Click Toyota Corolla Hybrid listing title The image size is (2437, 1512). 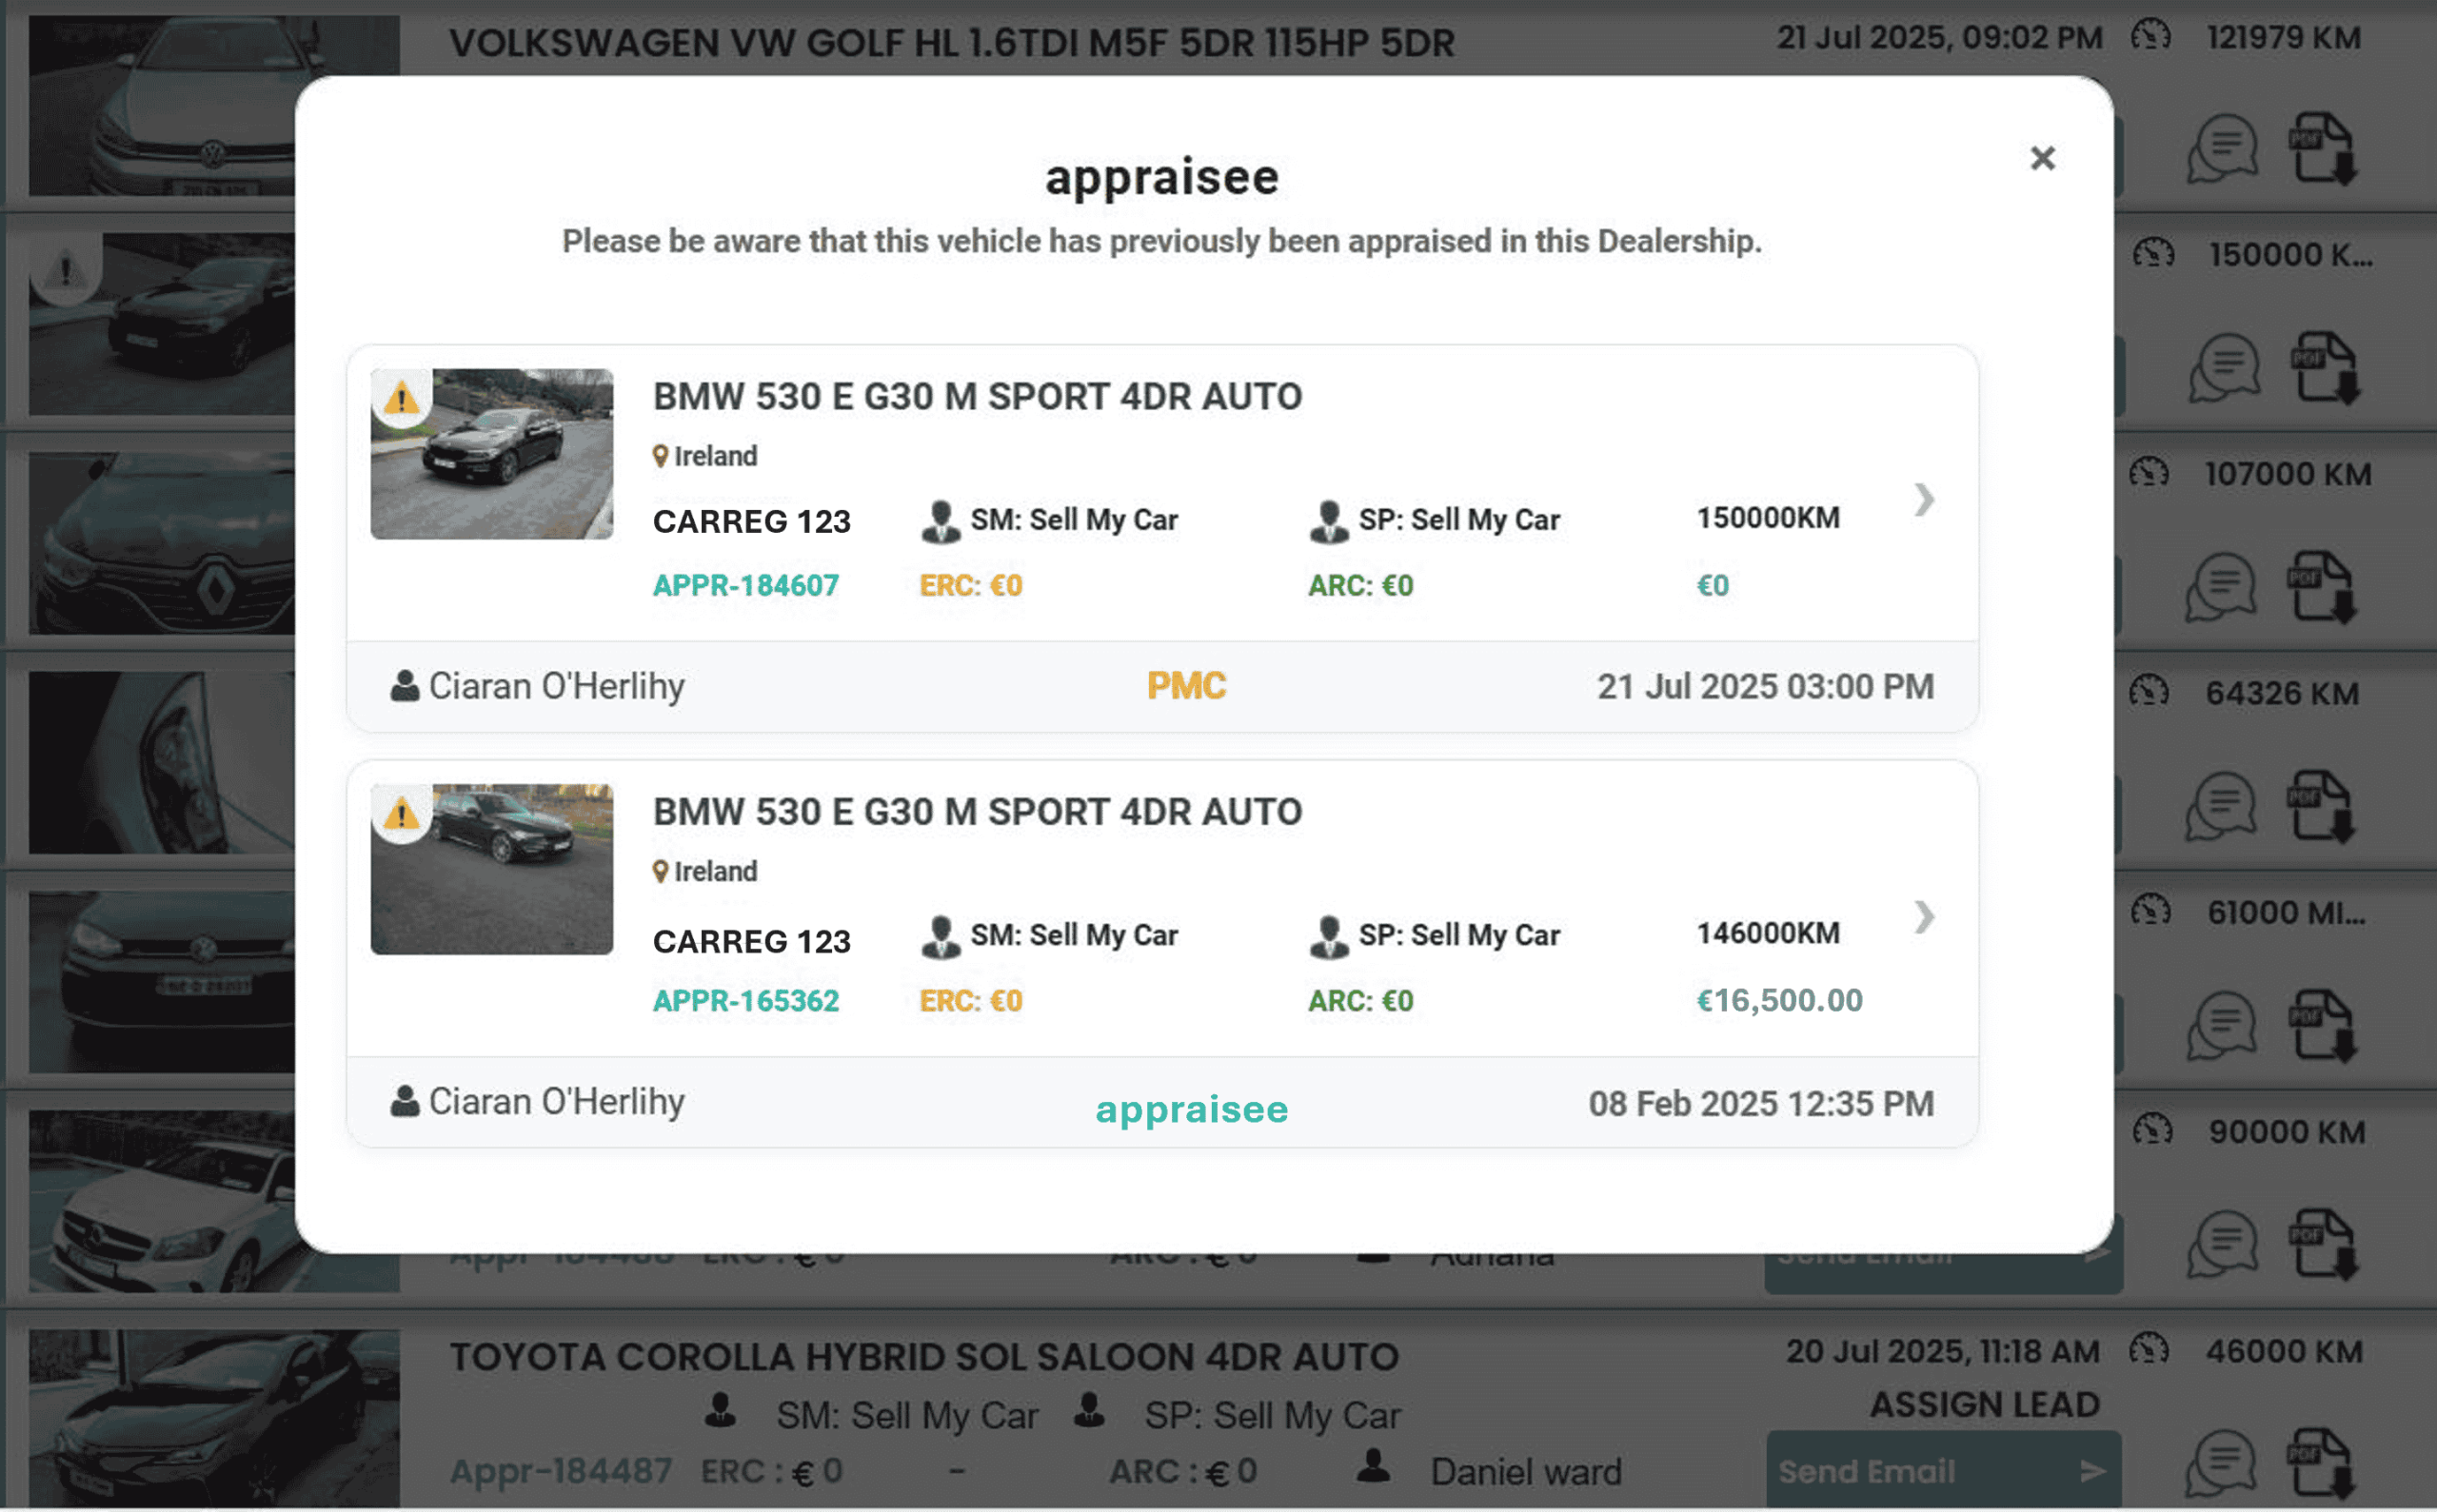(x=923, y=1357)
